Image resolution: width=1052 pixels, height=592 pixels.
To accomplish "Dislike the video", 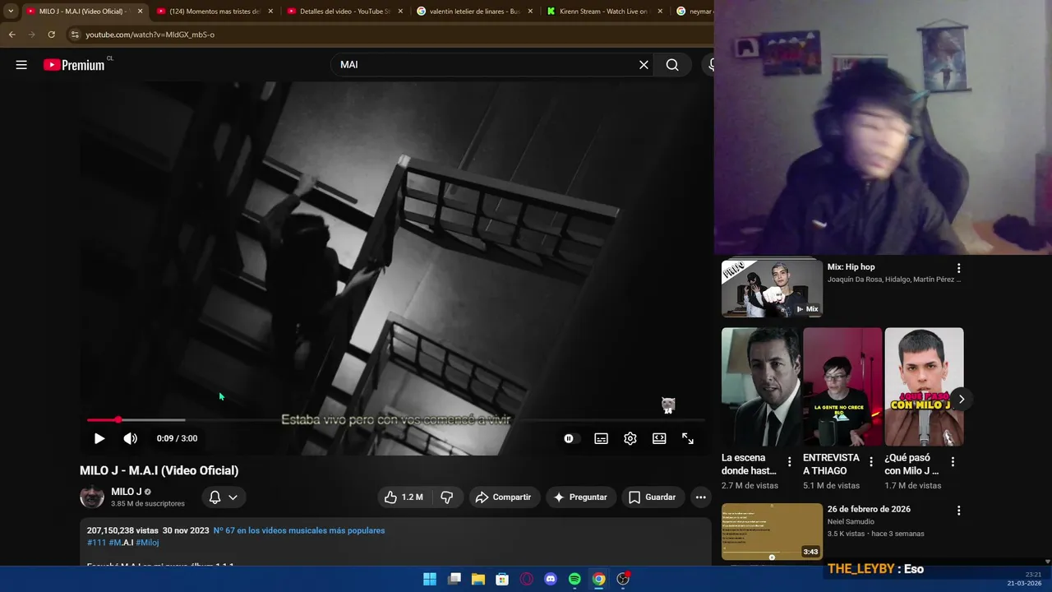I will 447,497.
